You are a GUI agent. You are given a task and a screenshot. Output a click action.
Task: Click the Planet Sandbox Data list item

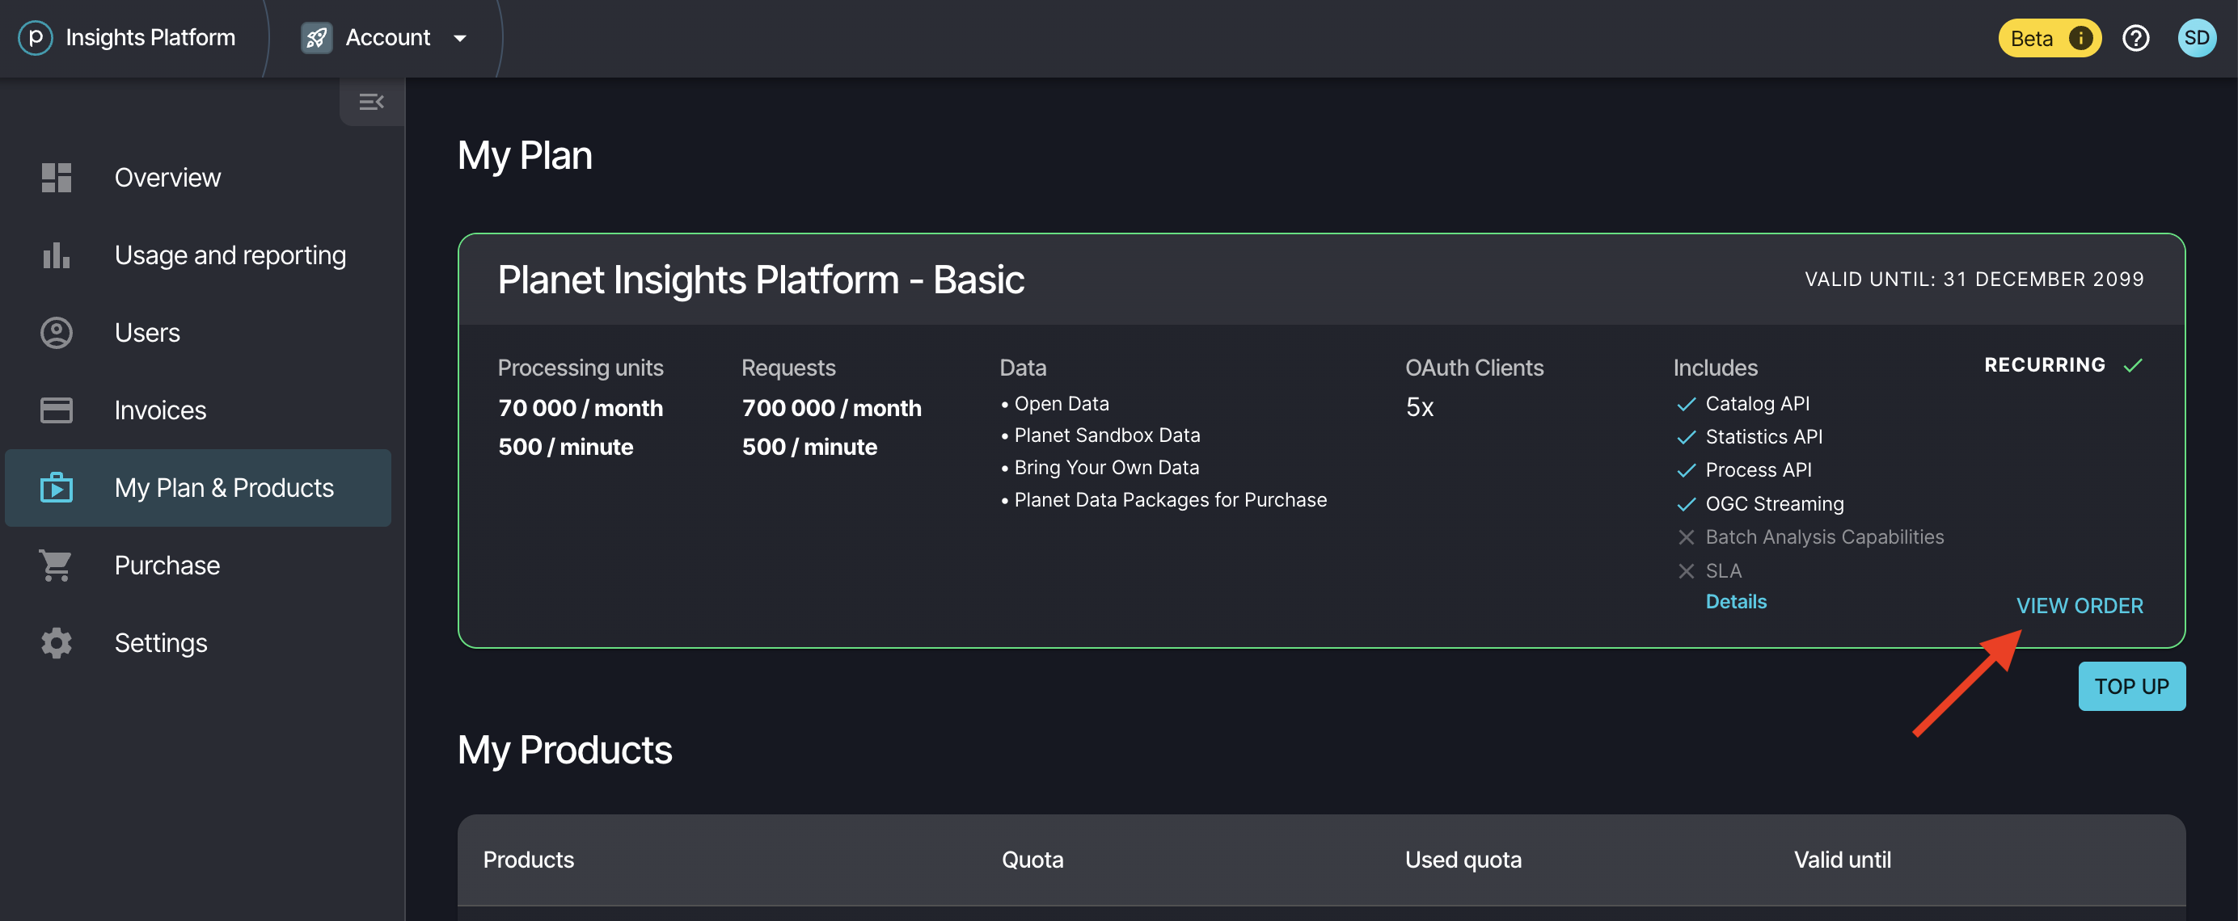[1100, 435]
